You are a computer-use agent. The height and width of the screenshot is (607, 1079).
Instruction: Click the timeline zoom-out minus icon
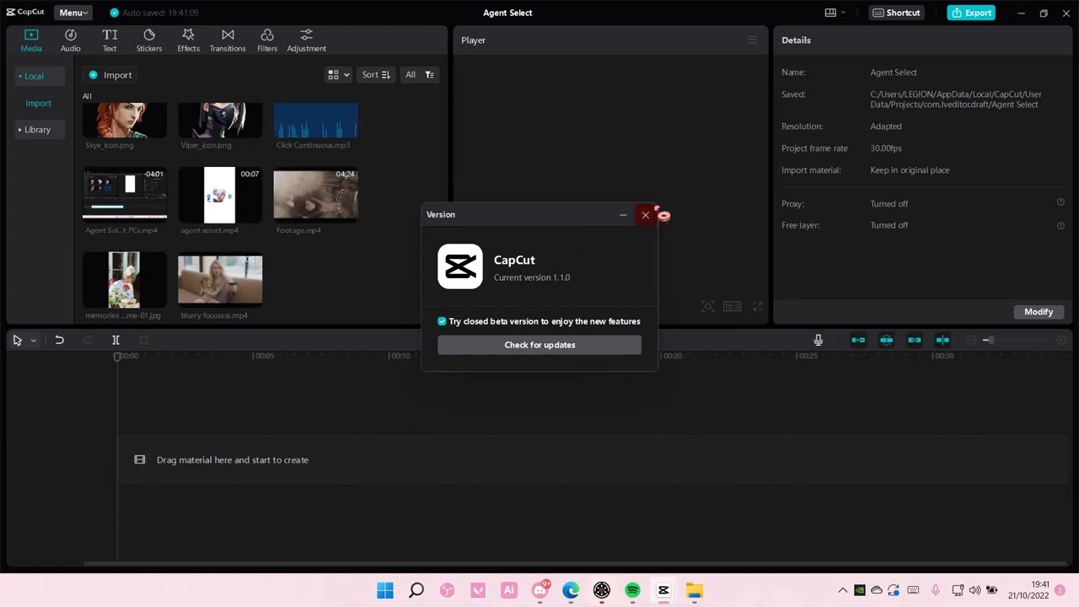tap(971, 340)
